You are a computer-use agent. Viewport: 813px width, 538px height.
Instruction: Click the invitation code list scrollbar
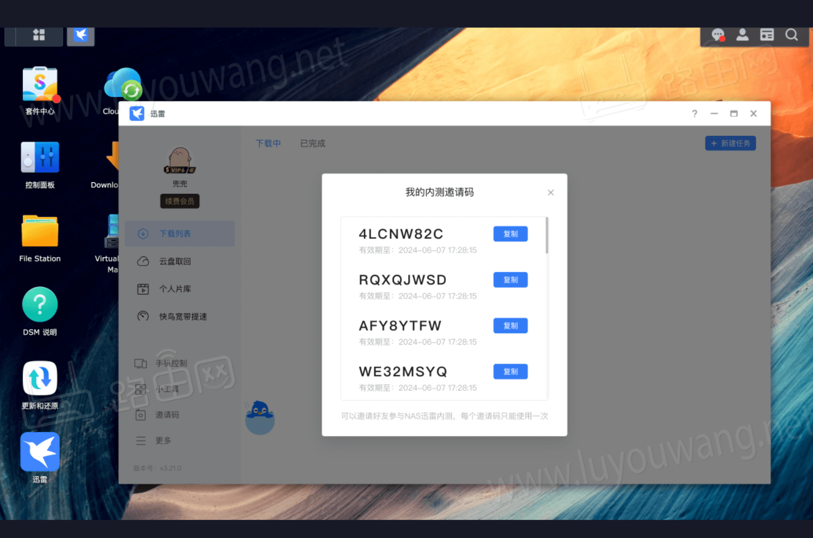coord(547,235)
